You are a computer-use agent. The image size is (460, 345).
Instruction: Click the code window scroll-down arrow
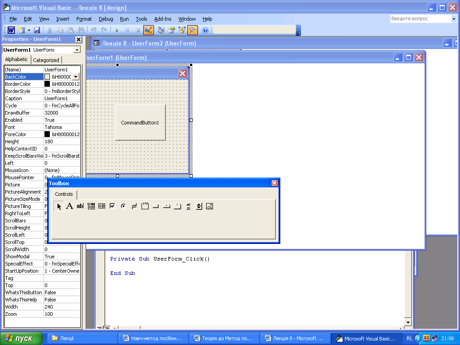[x=408, y=322]
